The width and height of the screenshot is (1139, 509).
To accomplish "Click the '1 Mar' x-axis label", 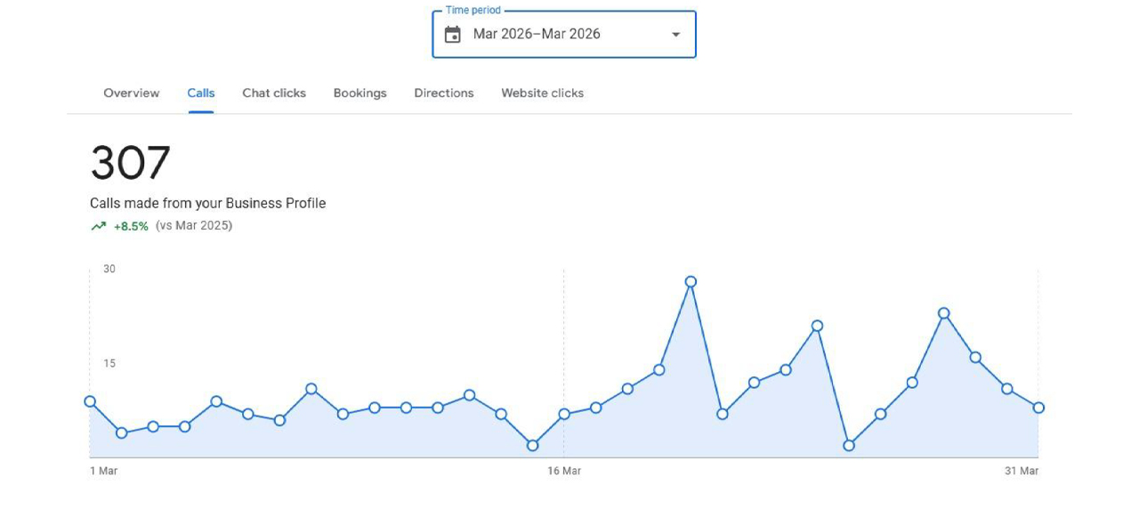I will [x=104, y=471].
